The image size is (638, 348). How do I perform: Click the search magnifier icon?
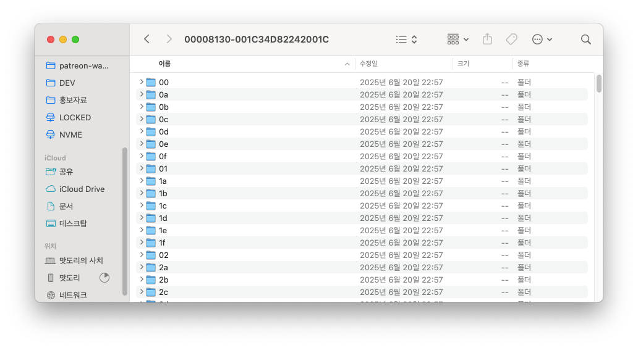click(586, 39)
